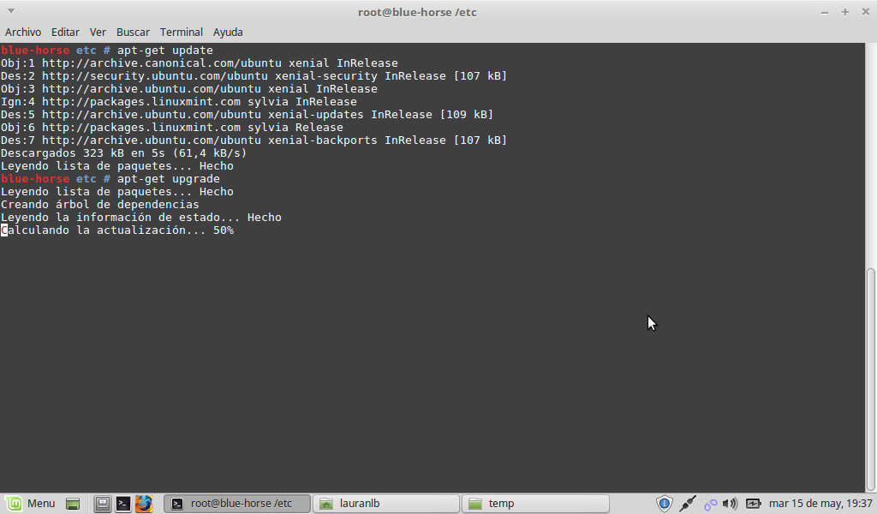Launch terminal from panel launcher icon
Screen dimensions: 877x514
122,504
